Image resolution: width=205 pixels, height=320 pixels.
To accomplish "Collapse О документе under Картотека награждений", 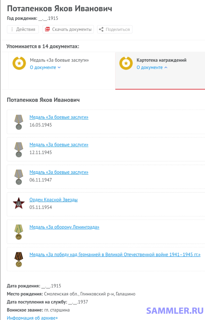I will coord(152,67).
